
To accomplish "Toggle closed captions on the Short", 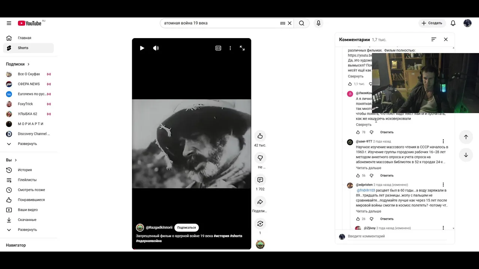I will pyautogui.click(x=218, y=48).
